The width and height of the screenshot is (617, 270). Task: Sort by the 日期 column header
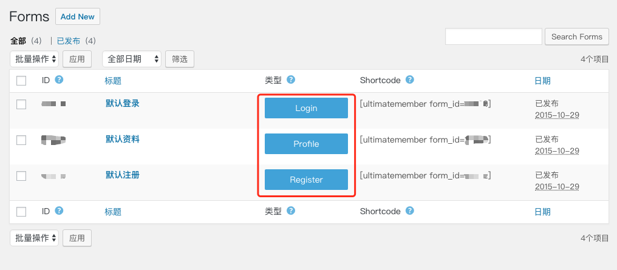click(x=542, y=81)
